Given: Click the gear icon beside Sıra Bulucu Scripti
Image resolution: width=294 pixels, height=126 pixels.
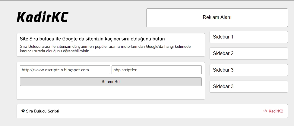Looking at the screenshot, I should [23, 111].
